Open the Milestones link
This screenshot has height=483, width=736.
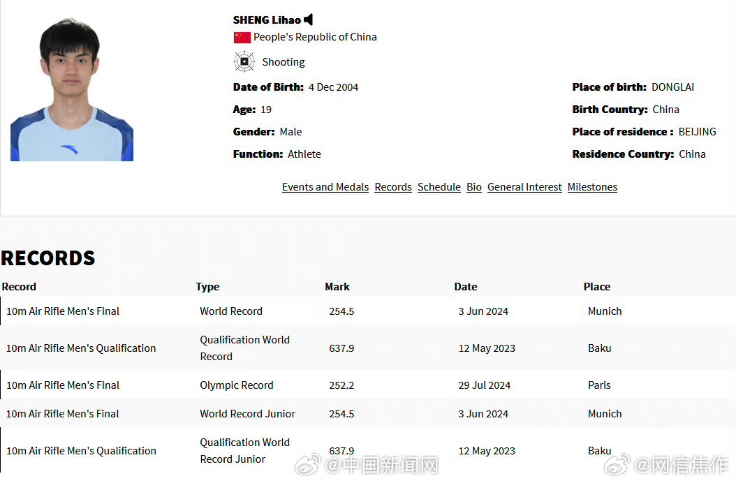(x=592, y=187)
